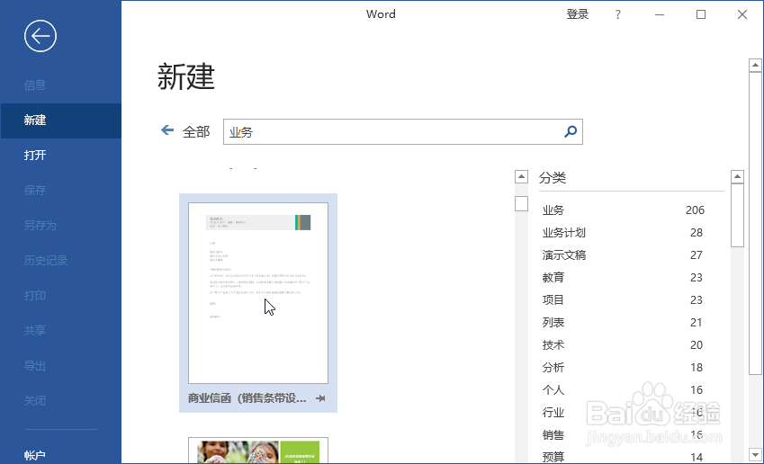This screenshot has width=764, height=464.
Task: Click the 全部 link near search
Action: coord(196,132)
